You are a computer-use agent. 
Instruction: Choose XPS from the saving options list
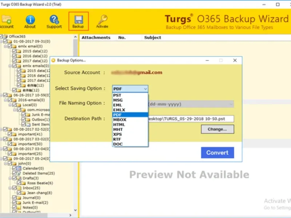[130, 134]
